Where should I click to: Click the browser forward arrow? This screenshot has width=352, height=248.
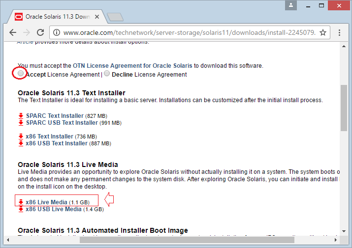pos(27,33)
